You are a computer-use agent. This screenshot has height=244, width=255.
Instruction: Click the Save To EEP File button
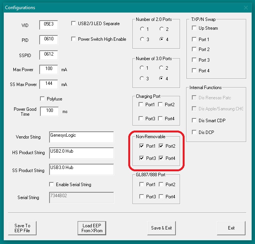pyautogui.click(x=22, y=228)
